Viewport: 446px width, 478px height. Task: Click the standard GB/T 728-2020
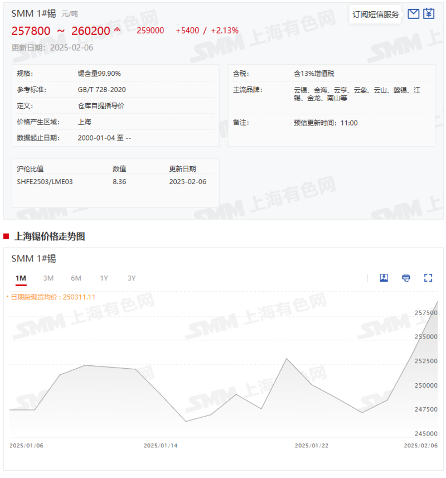coord(102,90)
